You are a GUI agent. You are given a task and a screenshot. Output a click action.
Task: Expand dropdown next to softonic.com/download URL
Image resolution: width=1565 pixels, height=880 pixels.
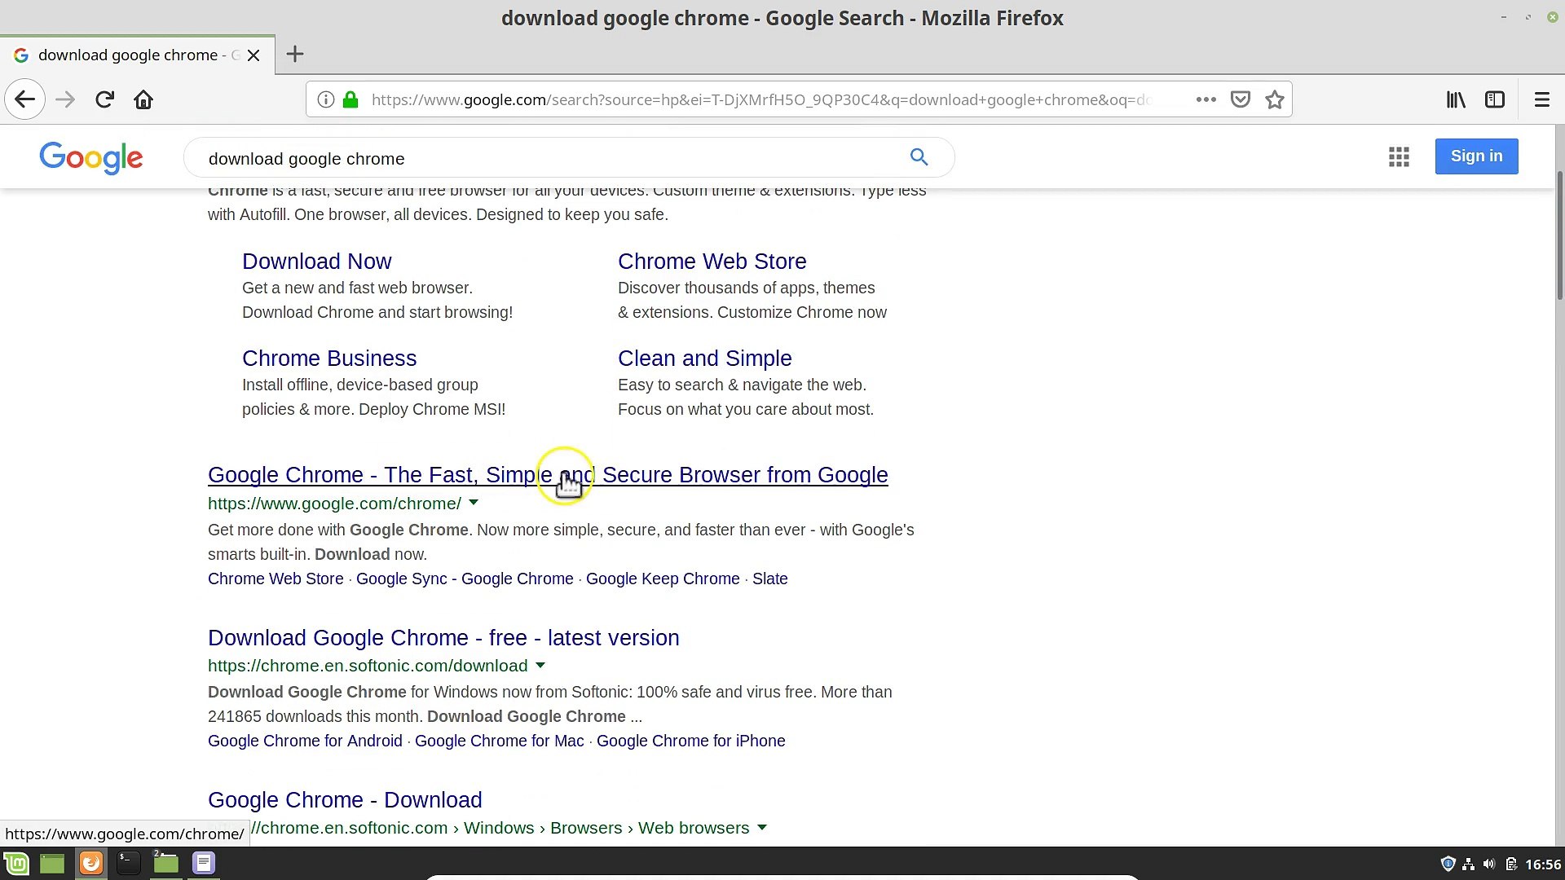coord(540,666)
